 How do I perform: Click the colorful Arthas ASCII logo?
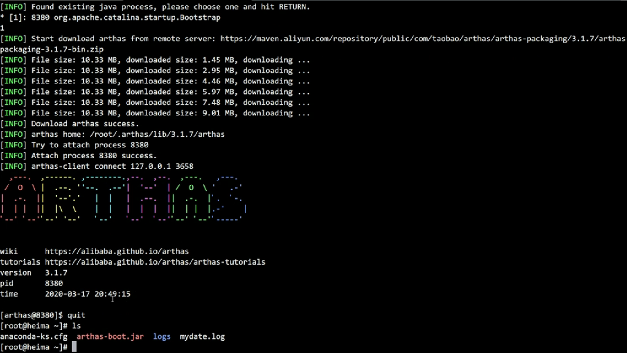(x=123, y=198)
